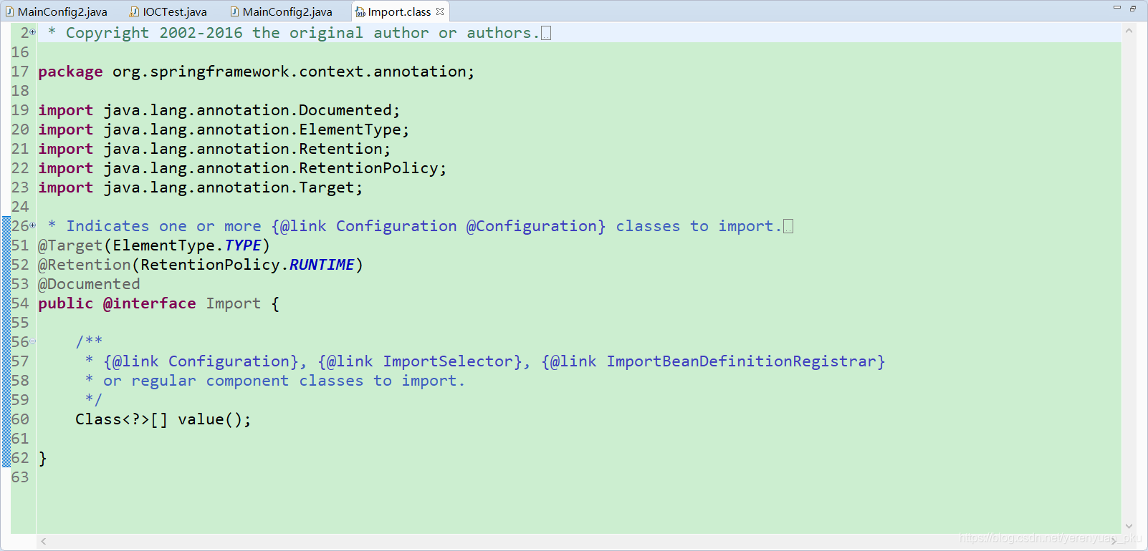Image resolution: width=1148 pixels, height=551 pixels.
Task: Click the @Target annotation on line 51
Action: pos(70,245)
